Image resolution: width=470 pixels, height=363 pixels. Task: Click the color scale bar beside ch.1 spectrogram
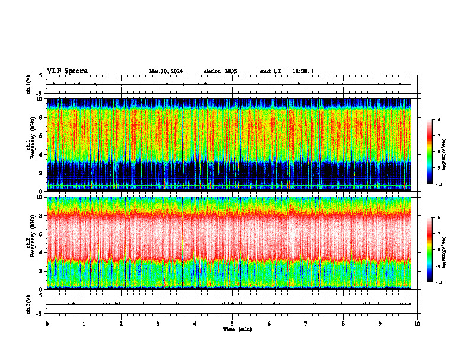(429, 152)
